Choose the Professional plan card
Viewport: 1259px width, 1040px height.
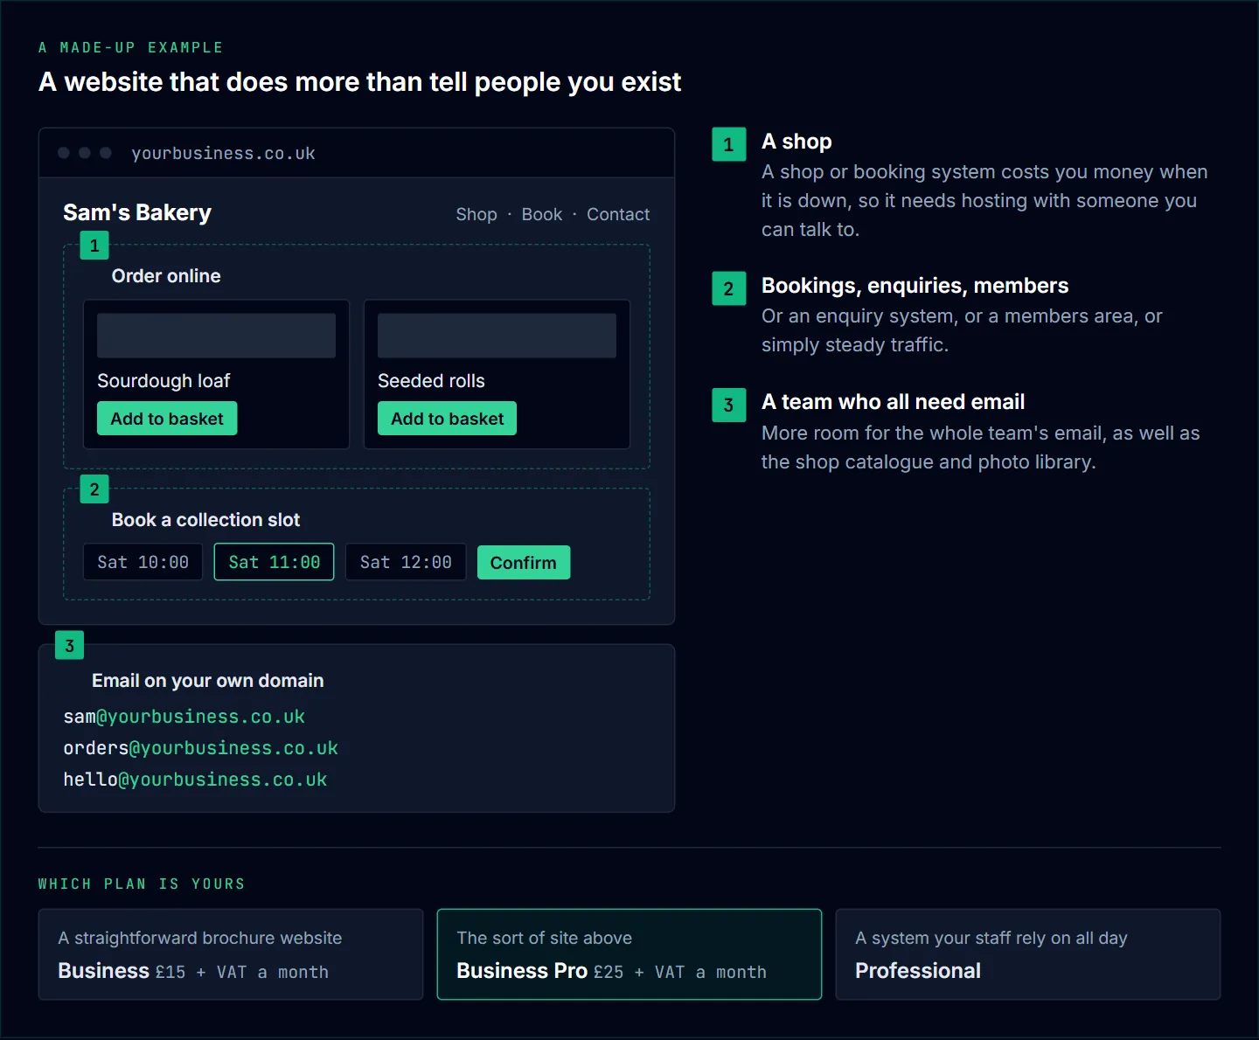[x=1028, y=954]
